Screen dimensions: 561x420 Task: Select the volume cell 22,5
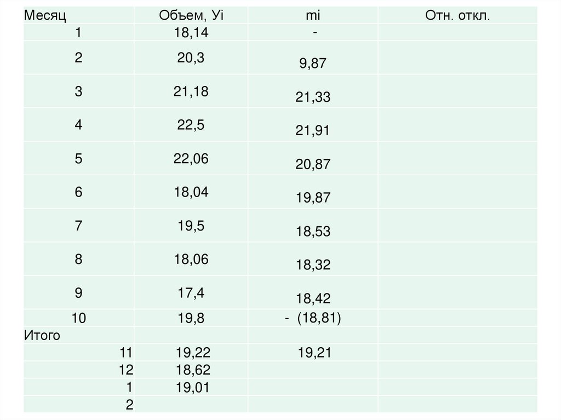pos(191,125)
